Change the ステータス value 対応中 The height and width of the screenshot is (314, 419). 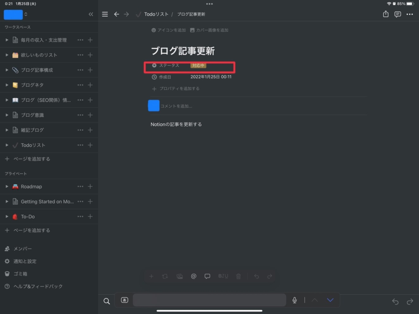(x=198, y=65)
